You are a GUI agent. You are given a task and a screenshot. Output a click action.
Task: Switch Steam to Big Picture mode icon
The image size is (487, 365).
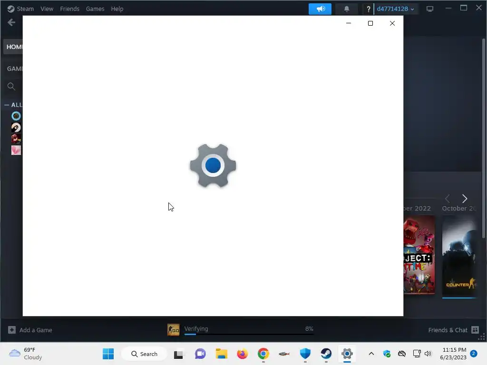pyautogui.click(x=430, y=9)
